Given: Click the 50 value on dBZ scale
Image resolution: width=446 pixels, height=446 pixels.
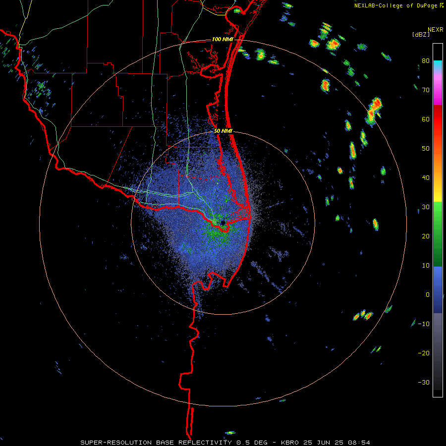Looking at the screenshot, I should pos(426,149).
